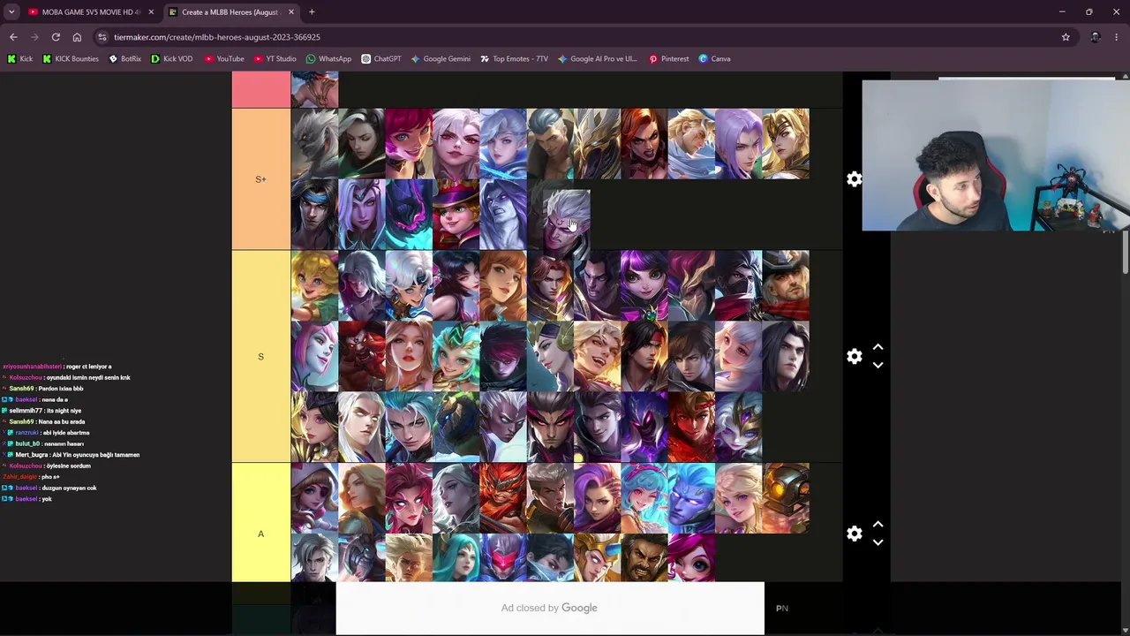The width and height of the screenshot is (1130, 636).
Task: Open the YT Studio bookmark
Action: [275, 58]
